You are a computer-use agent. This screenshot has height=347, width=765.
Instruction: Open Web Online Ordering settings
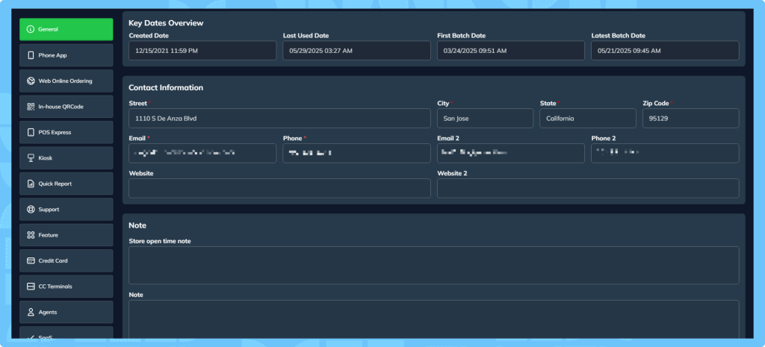coord(66,81)
